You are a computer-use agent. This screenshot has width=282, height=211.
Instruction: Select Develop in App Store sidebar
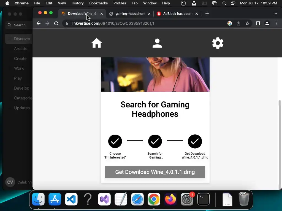(21, 88)
